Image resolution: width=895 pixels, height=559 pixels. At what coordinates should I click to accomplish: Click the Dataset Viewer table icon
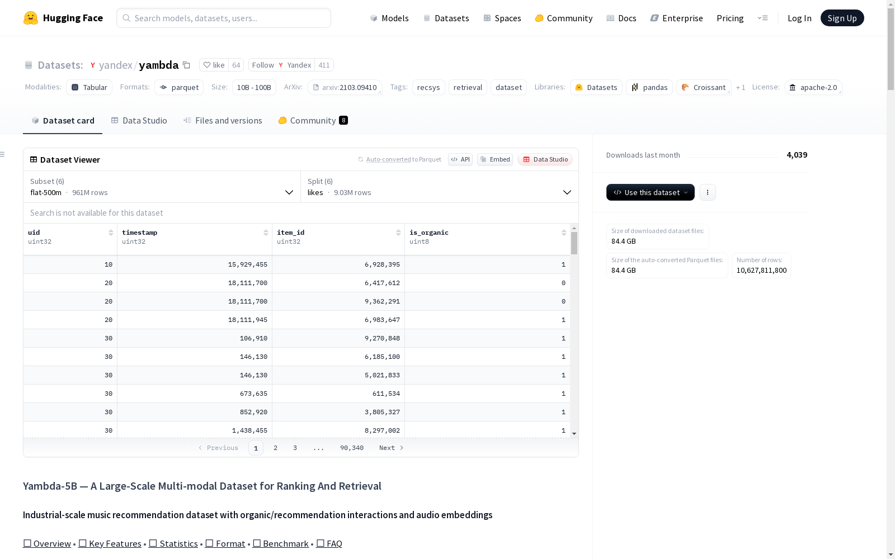coord(34,159)
